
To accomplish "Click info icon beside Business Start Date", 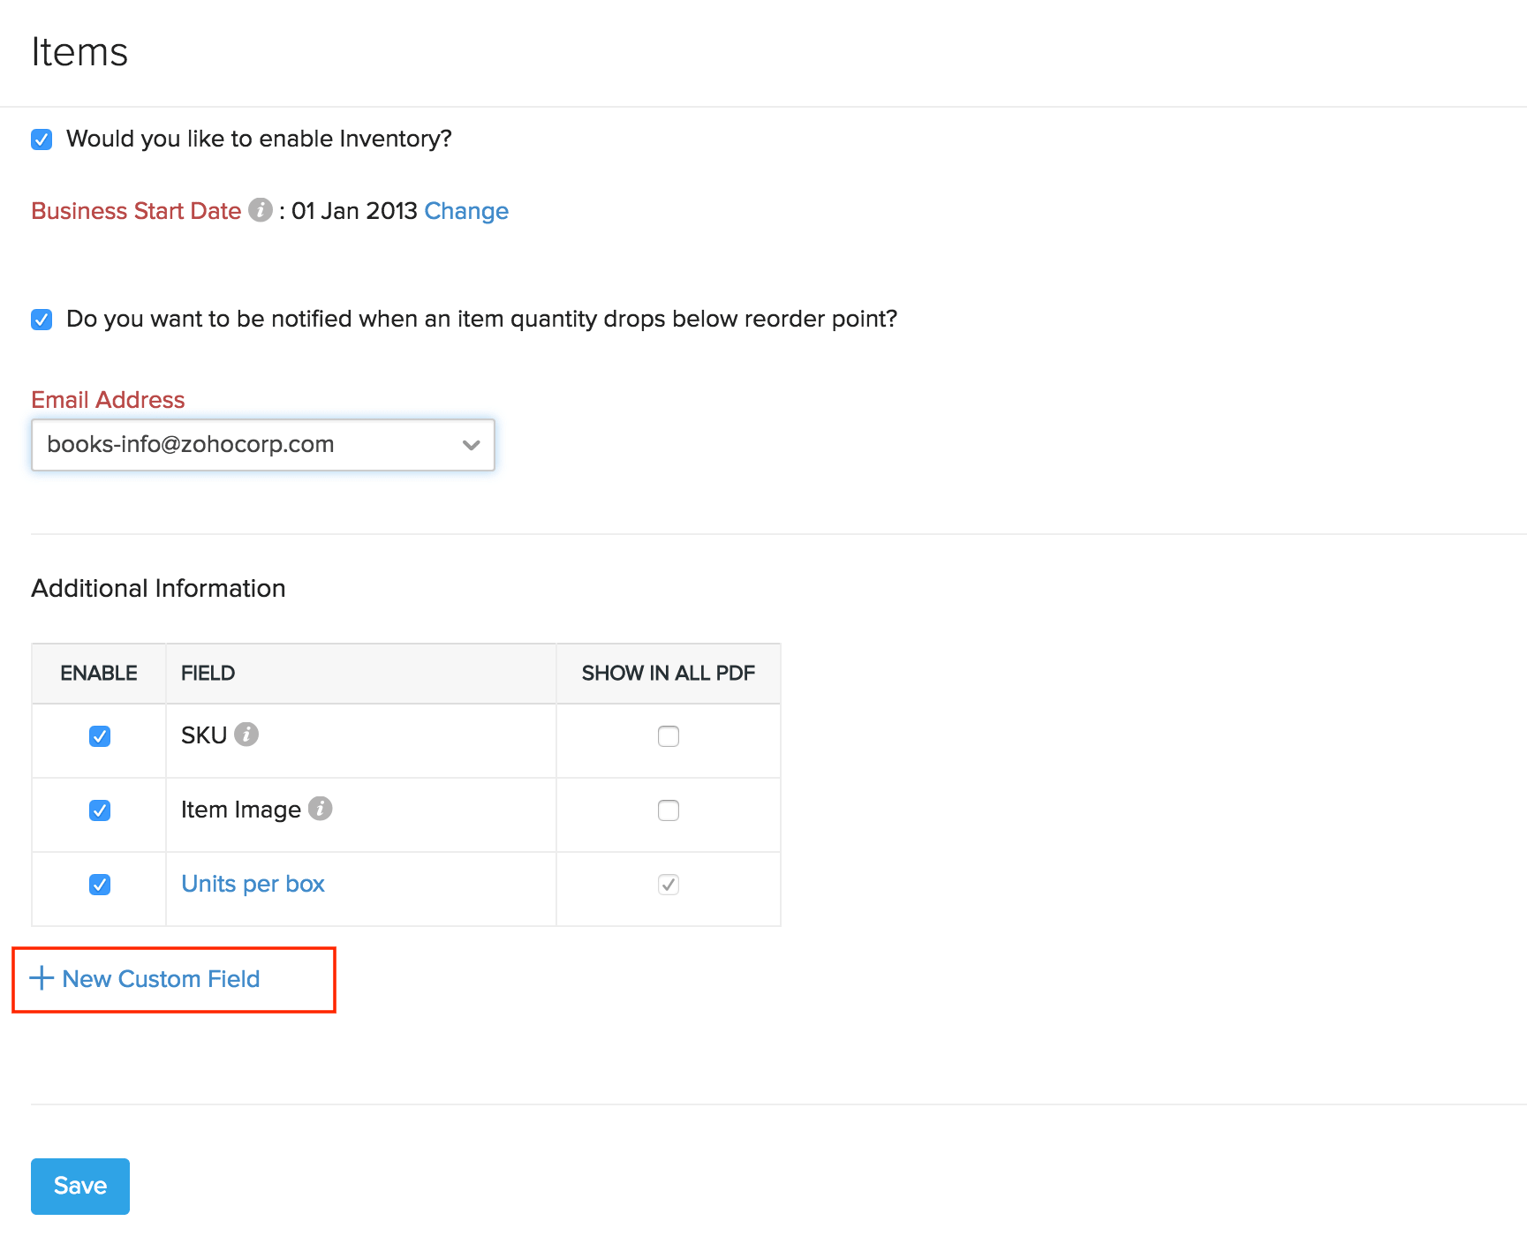I will coord(261,210).
